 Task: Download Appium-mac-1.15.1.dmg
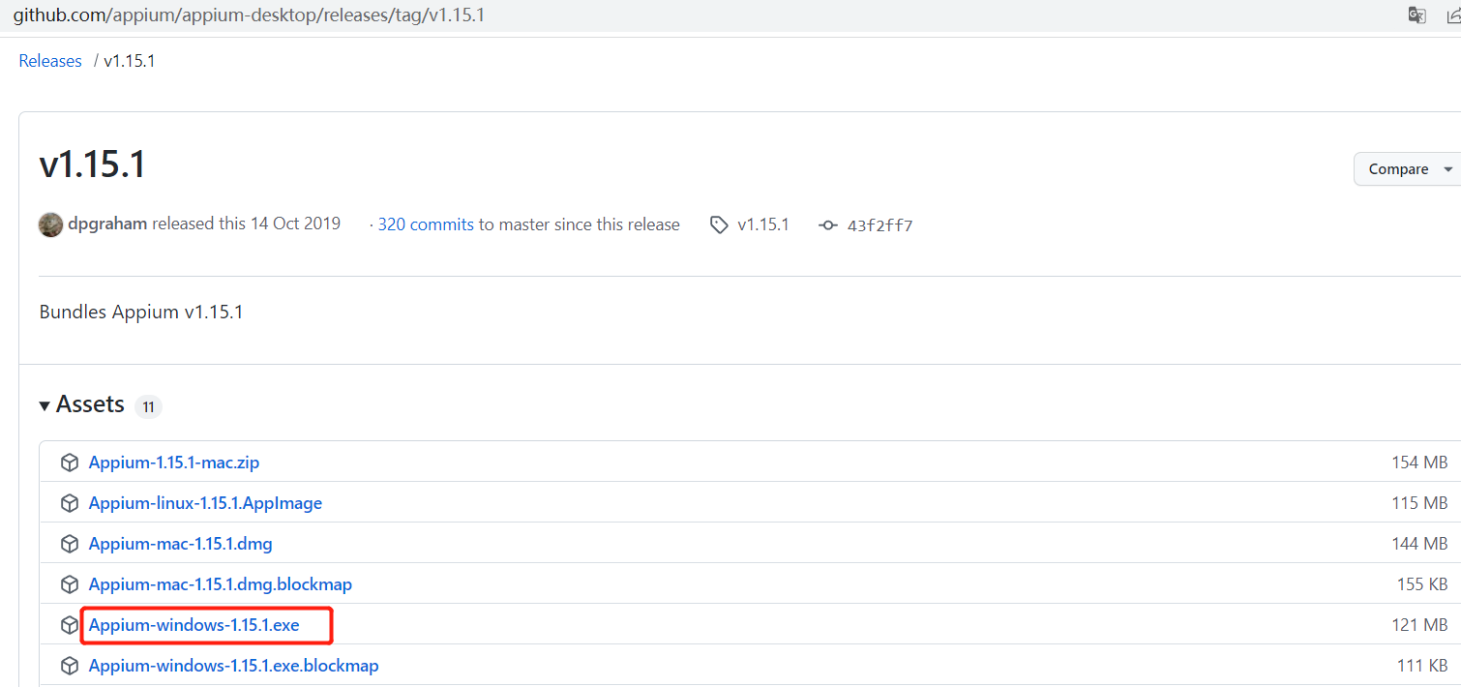tap(181, 544)
